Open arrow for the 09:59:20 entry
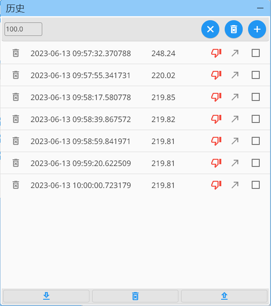The width and height of the screenshot is (271, 306). point(235,163)
